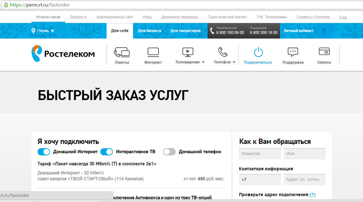Expand the Телефон menu arrow

pos(234,62)
